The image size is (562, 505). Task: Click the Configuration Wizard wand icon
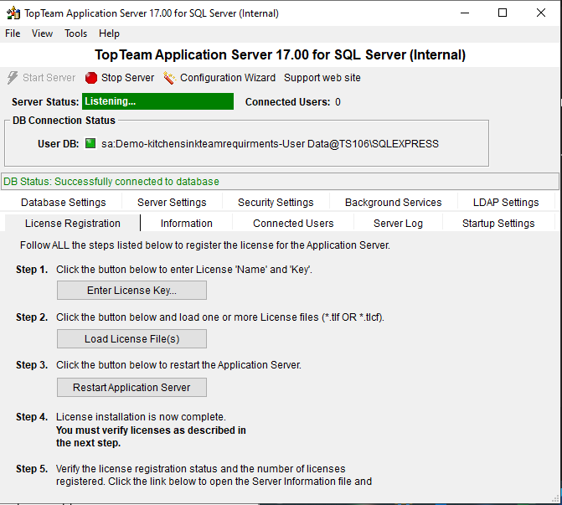coord(169,78)
